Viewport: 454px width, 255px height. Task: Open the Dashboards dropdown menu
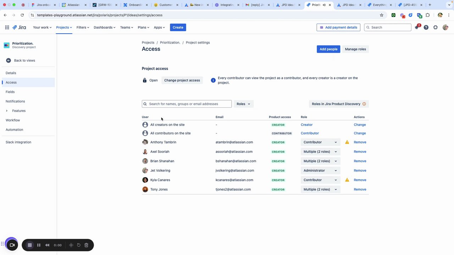point(105,27)
